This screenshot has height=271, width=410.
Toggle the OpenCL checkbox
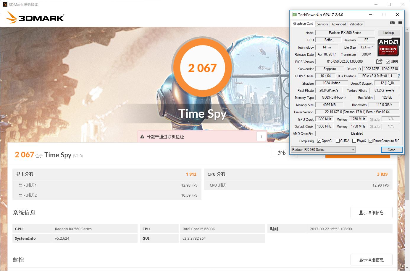point(319,141)
